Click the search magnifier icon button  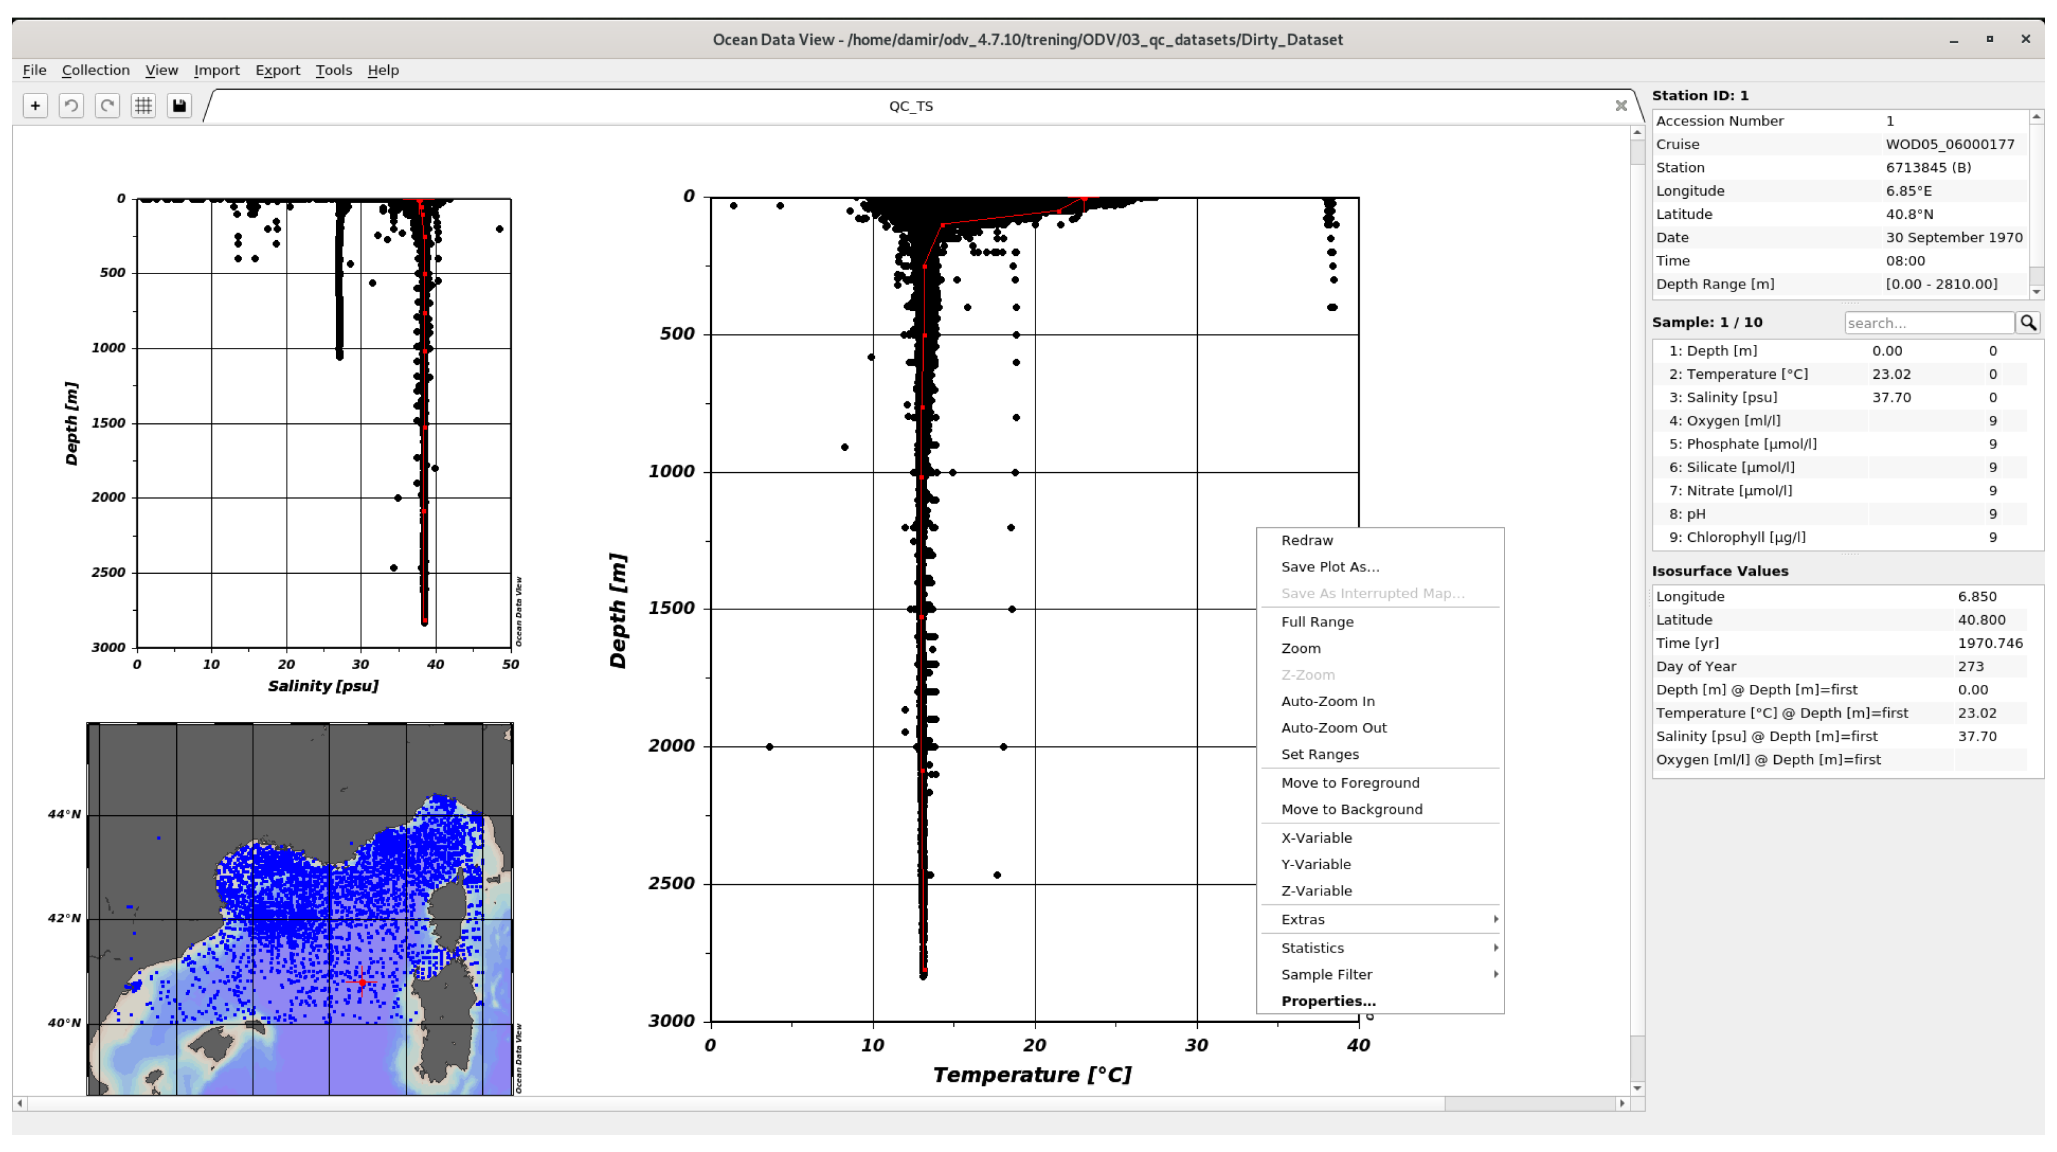coord(2028,322)
